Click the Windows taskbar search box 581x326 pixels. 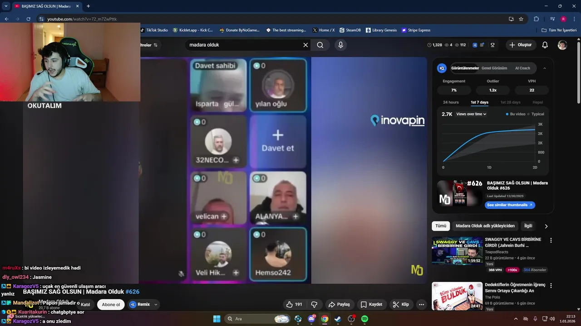(x=258, y=319)
